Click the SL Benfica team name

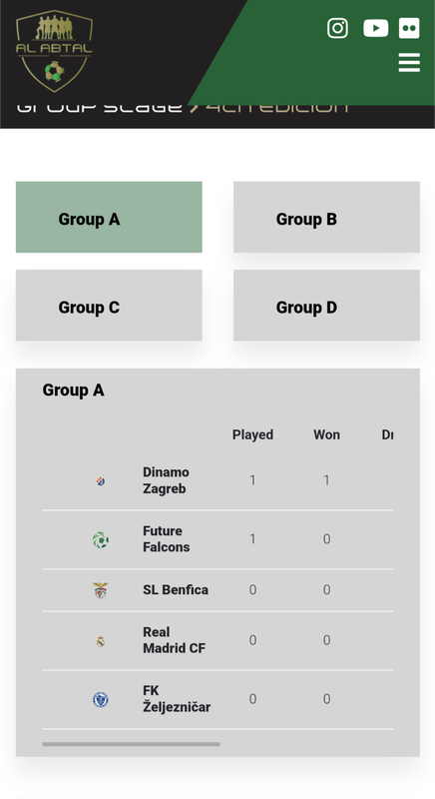point(176,590)
